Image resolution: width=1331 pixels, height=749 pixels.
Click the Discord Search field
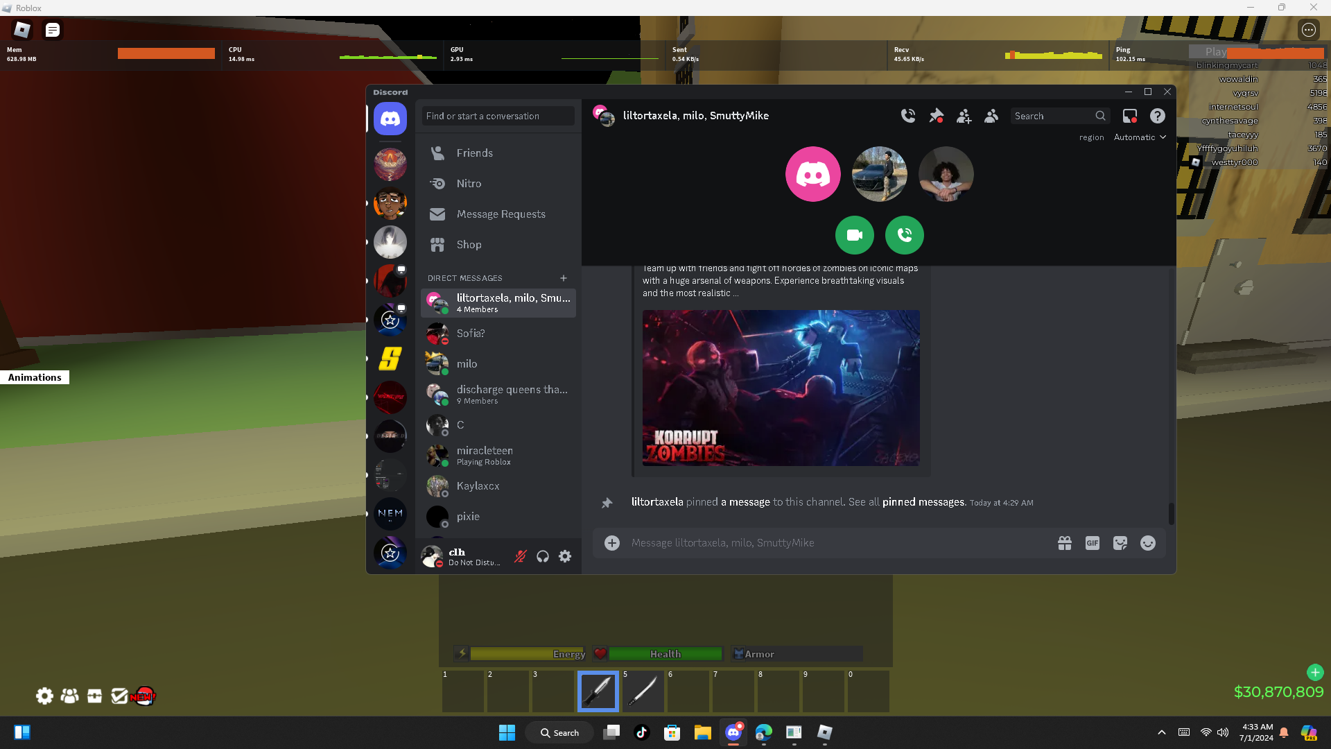[1060, 116]
